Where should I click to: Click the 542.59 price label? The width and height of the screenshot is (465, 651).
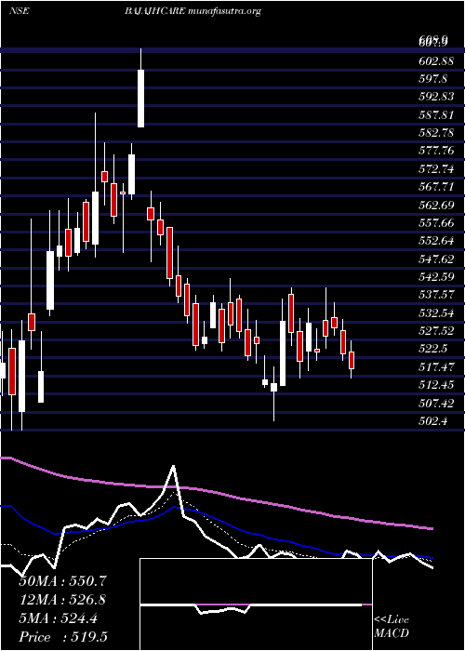[438, 277]
